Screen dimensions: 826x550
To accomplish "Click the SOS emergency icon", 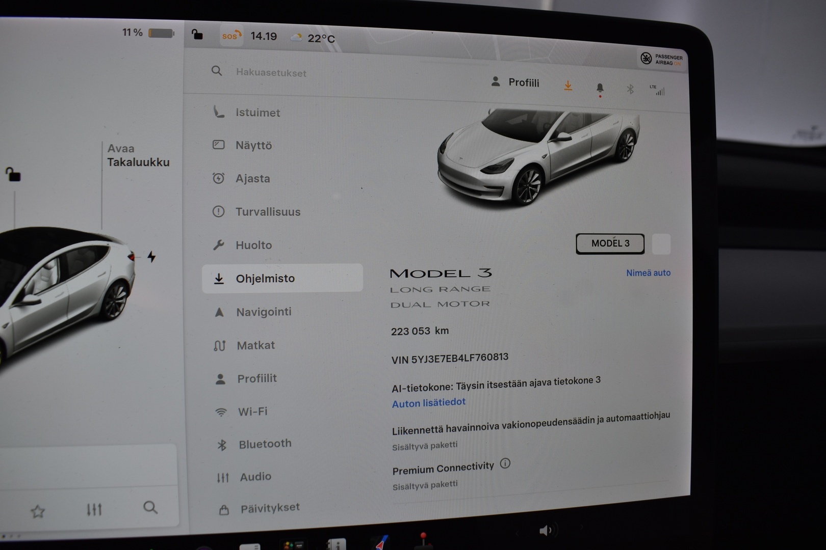I will (231, 36).
